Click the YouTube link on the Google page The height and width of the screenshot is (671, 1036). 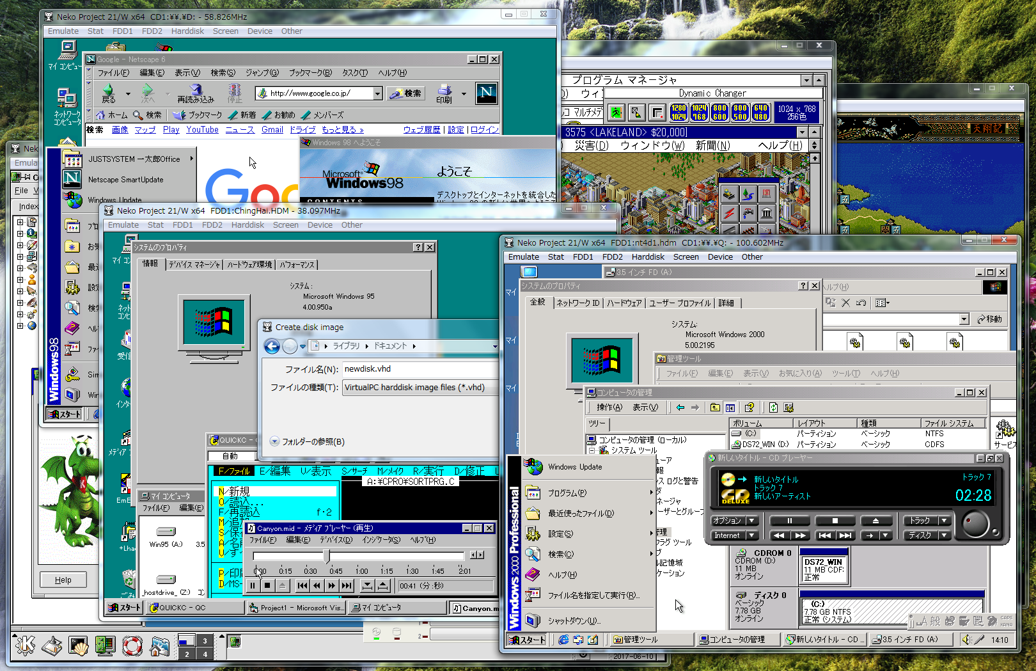(x=202, y=130)
